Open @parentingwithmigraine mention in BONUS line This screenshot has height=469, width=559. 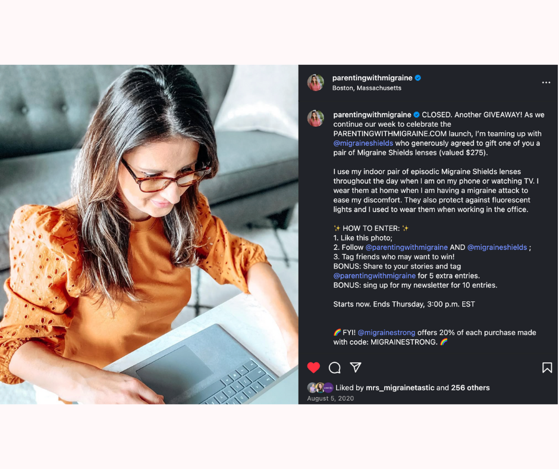point(374,276)
